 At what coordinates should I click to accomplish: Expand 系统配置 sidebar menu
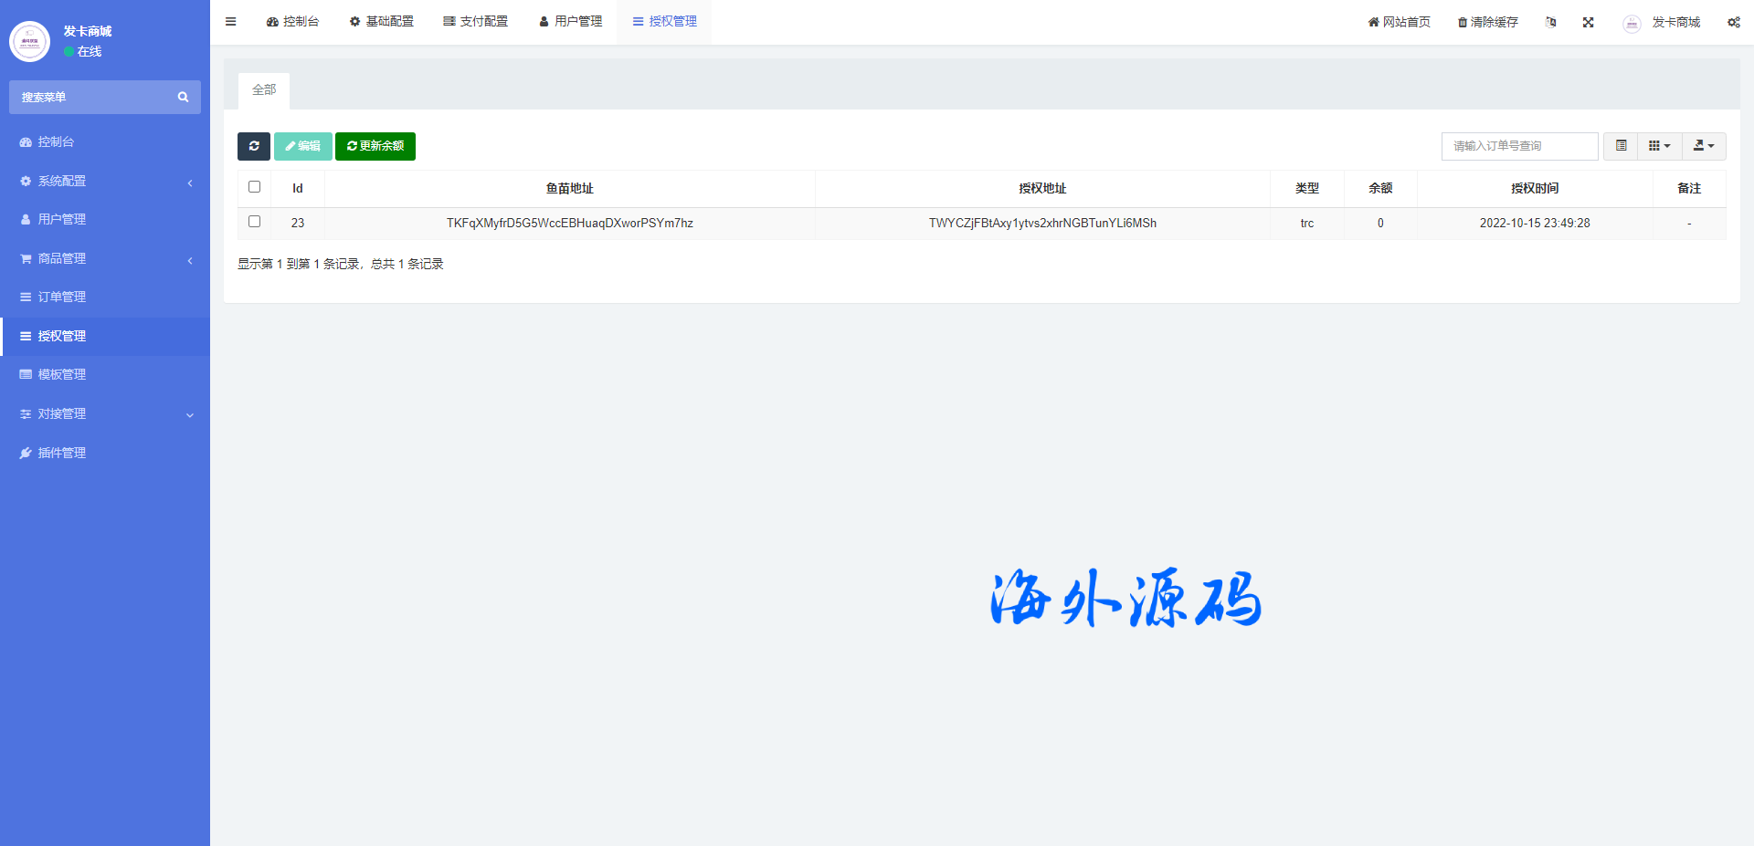pyautogui.click(x=105, y=182)
